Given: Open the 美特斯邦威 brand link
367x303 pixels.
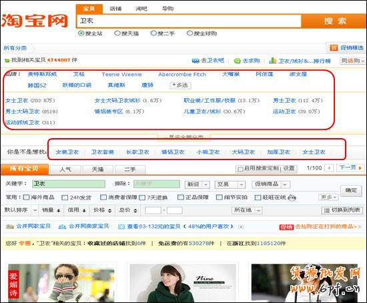Looking at the screenshot, I should 42,74.
